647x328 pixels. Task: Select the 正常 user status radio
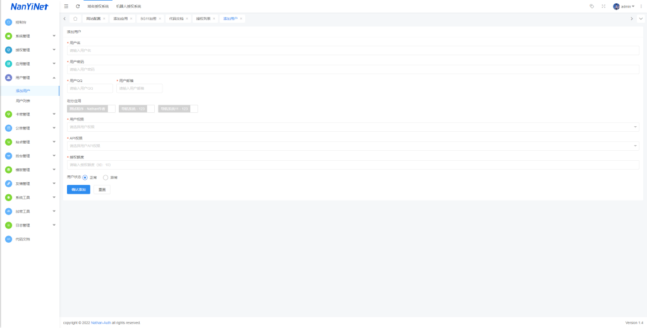(x=85, y=177)
